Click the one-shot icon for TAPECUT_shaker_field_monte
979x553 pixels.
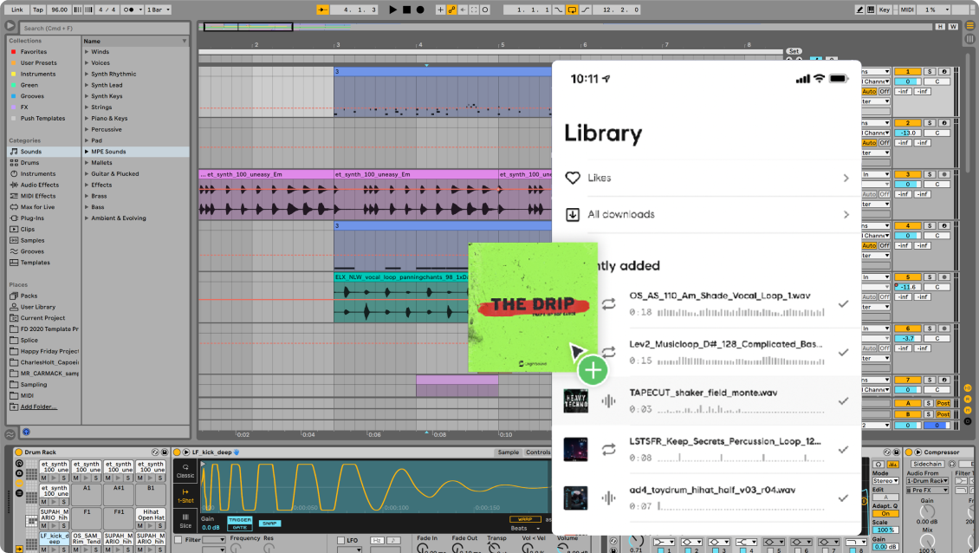point(609,401)
